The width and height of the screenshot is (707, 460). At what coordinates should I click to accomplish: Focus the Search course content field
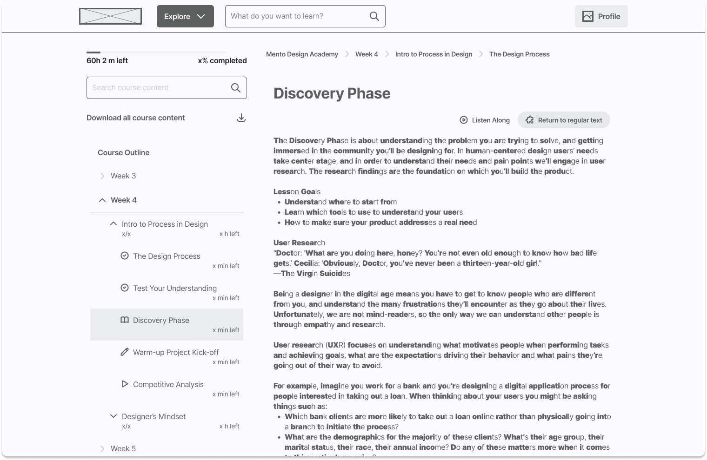167,88
